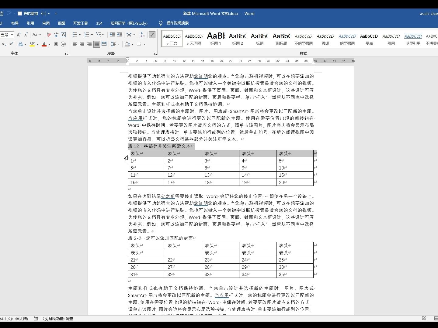Apply the Enclose Characters 字 icon
Screen dimensions: 438x328
pos(63,44)
